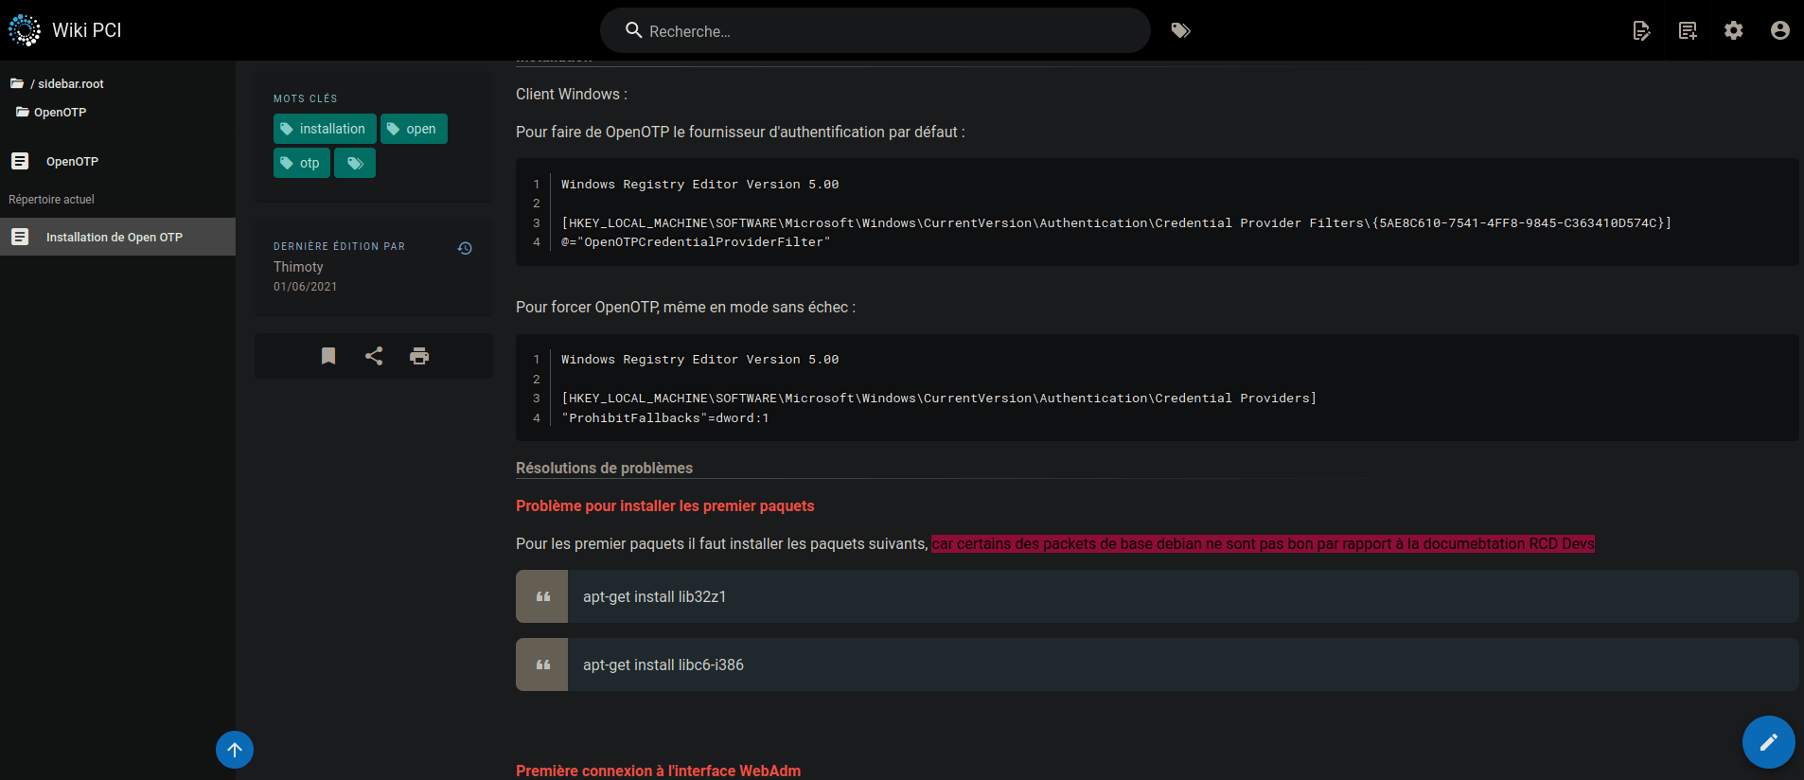Select the 'otp' tag chip
This screenshot has width=1804, height=780.
(x=301, y=163)
